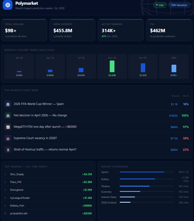The height and width of the screenshot is (221, 194).
Task: Select trader probabilist.eth
Action: click(x=19, y=214)
